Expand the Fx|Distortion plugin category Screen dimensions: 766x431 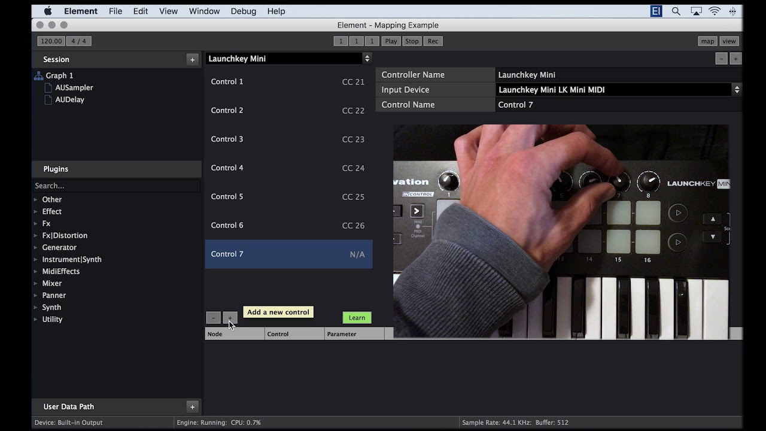tap(36, 235)
